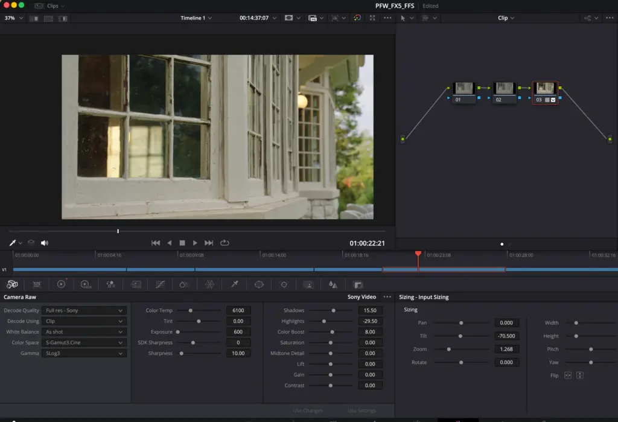Select the Color Wheels palette icon

(x=61, y=284)
